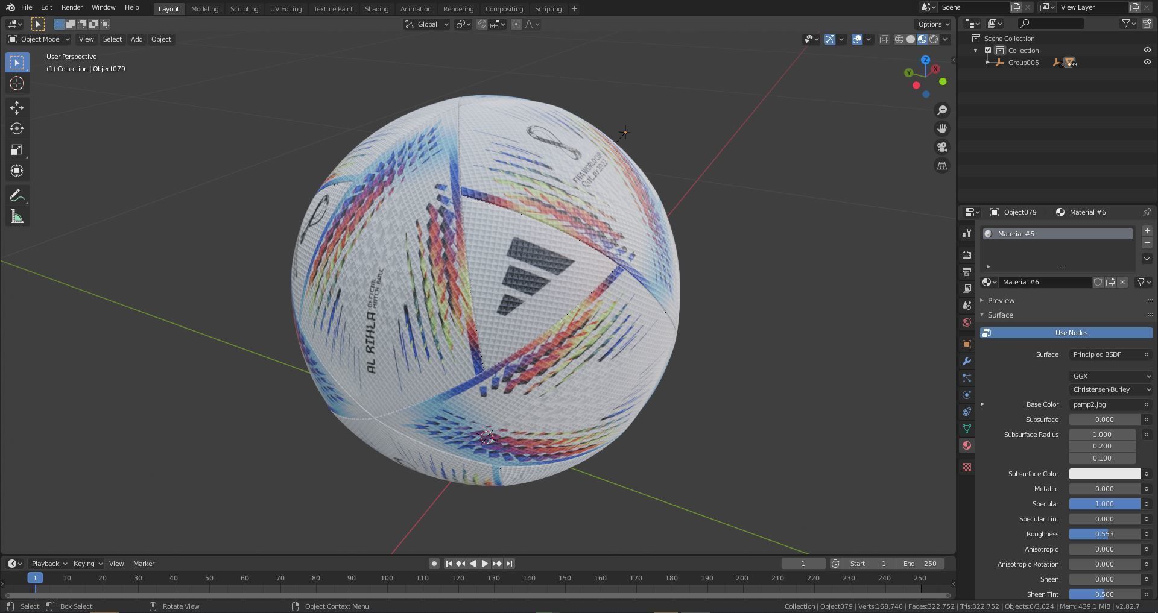Unlink Material #6 with the X icon

coord(1122,282)
